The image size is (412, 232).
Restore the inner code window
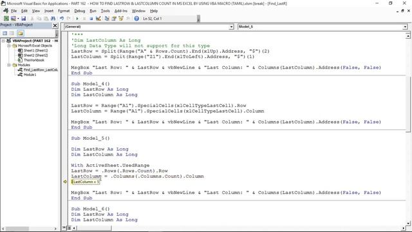point(402,11)
